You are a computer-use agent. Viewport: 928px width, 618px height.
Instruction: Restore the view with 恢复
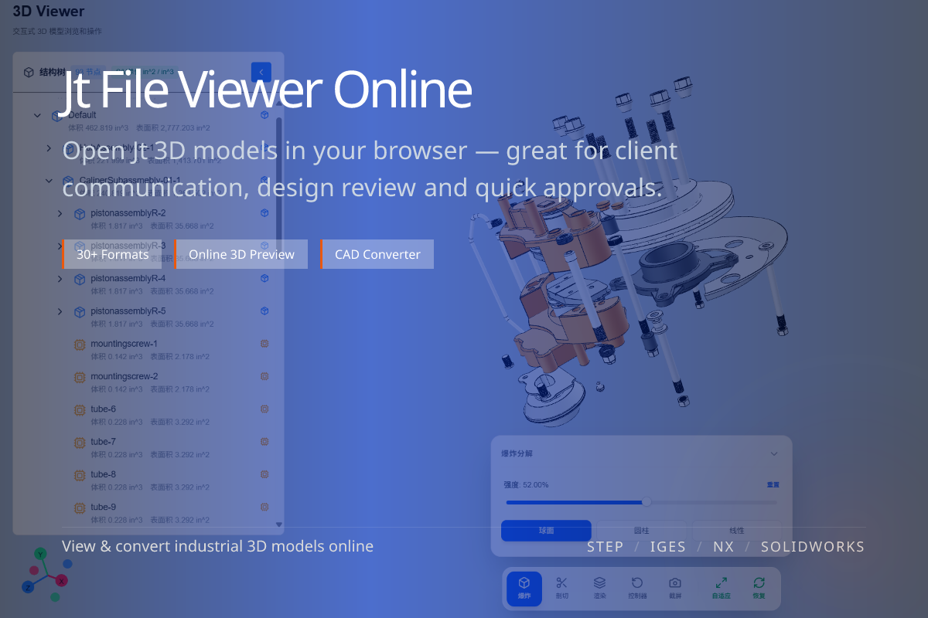759,588
